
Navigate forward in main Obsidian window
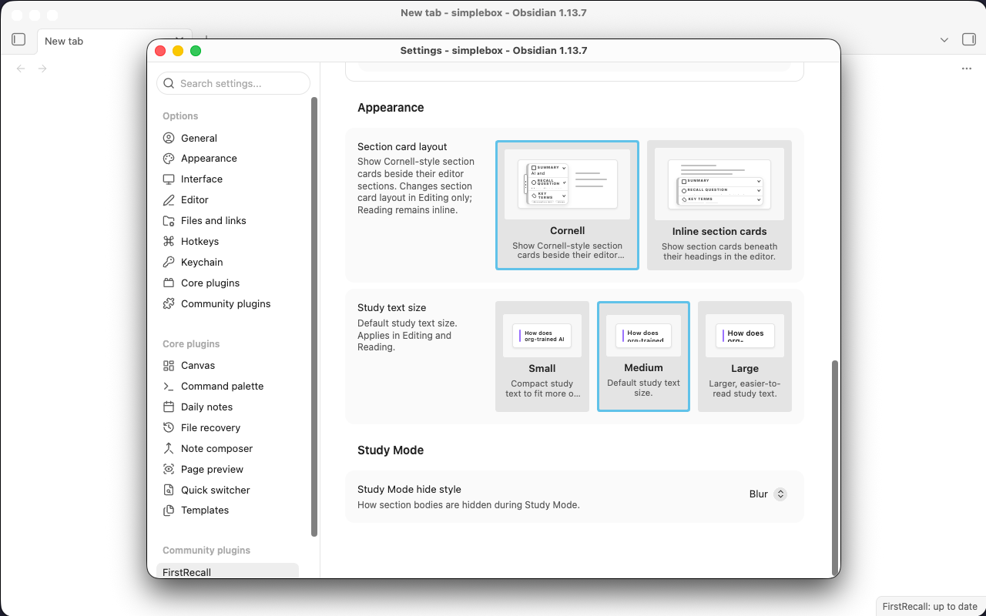click(42, 69)
